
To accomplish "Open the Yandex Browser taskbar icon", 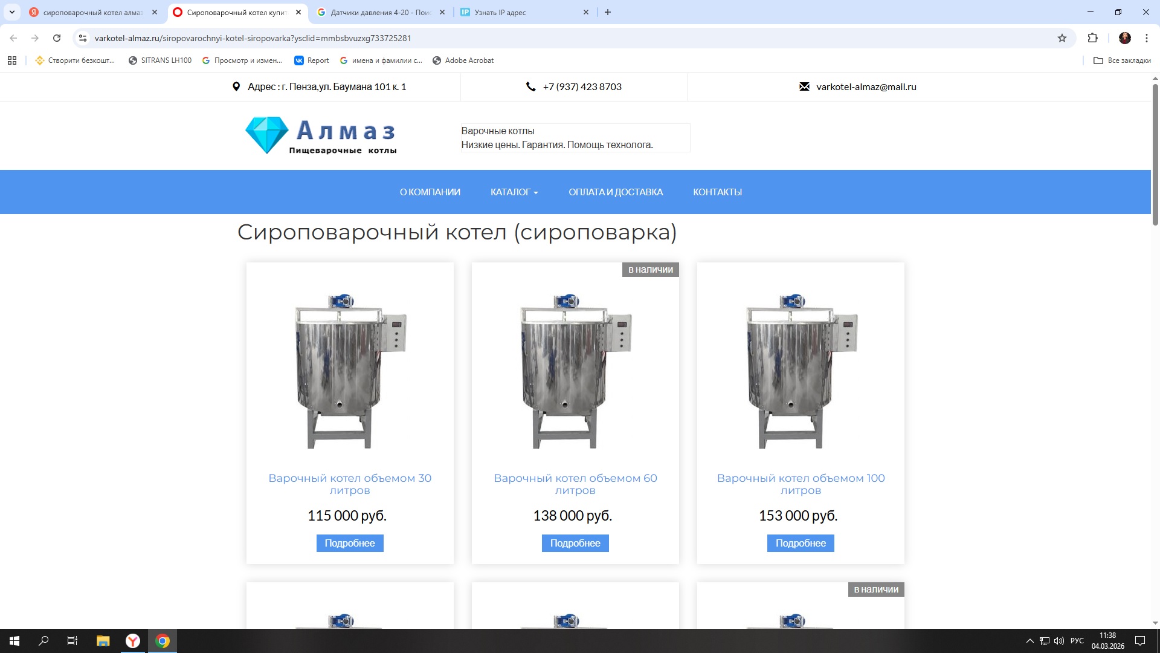I will [x=133, y=641].
